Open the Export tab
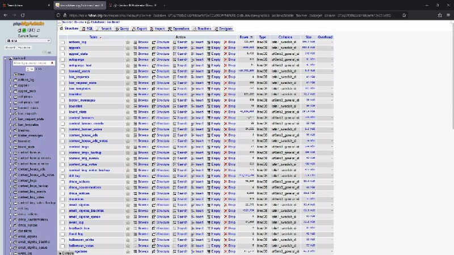454x255 pixels. [x=140, y=28]
